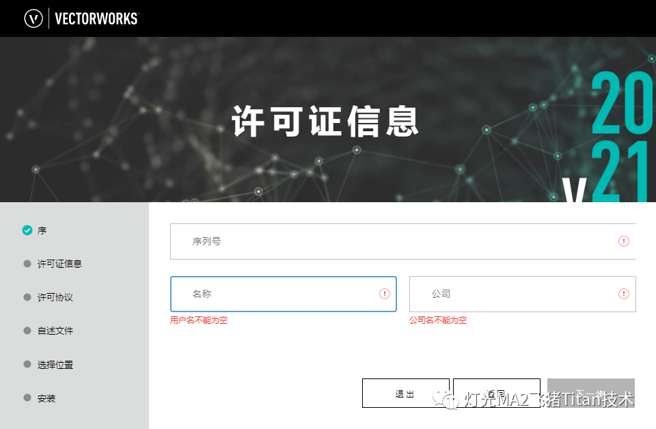
Task: Click the serial number field warning icon
Action: (623, 241)
